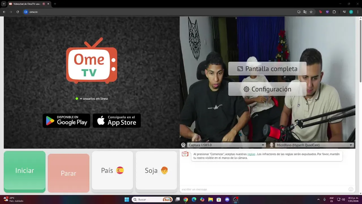Click the Iniciar button
Viewport: 362px width, 204px height.
point(25,171)
